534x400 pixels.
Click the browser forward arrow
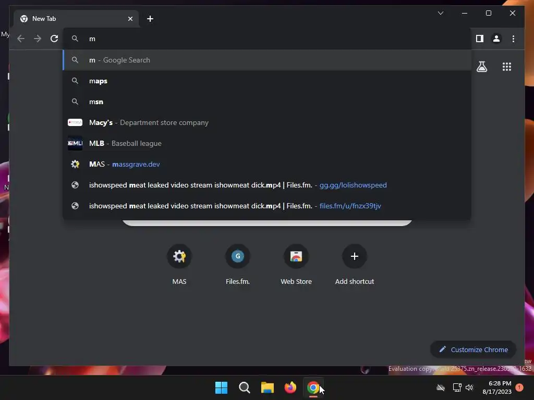(x=38, y=39)
